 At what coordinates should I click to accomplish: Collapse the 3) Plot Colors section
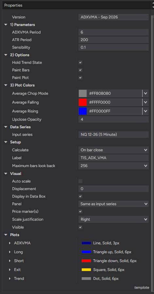(6, 85)
